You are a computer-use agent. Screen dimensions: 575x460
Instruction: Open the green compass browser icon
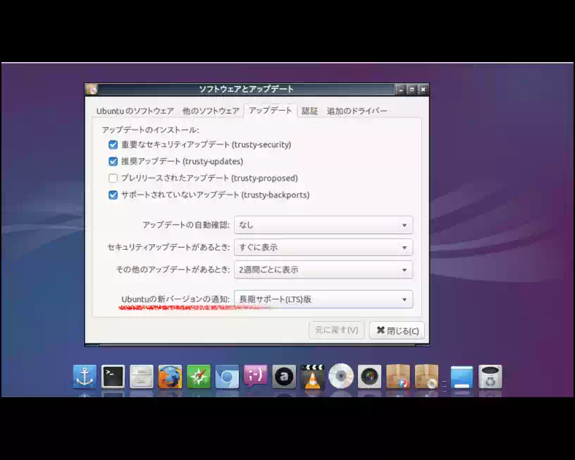click(x=199, y=376)
